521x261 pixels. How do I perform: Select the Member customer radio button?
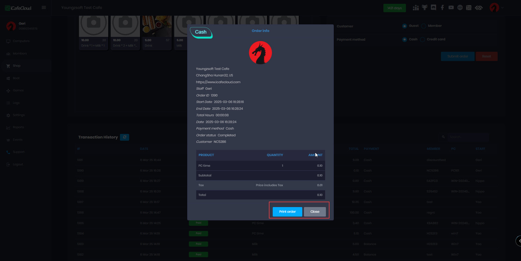click(424, 26)
